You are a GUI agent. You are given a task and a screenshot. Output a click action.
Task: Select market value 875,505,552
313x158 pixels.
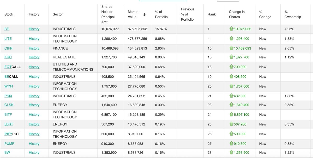(x=137, y=29)
